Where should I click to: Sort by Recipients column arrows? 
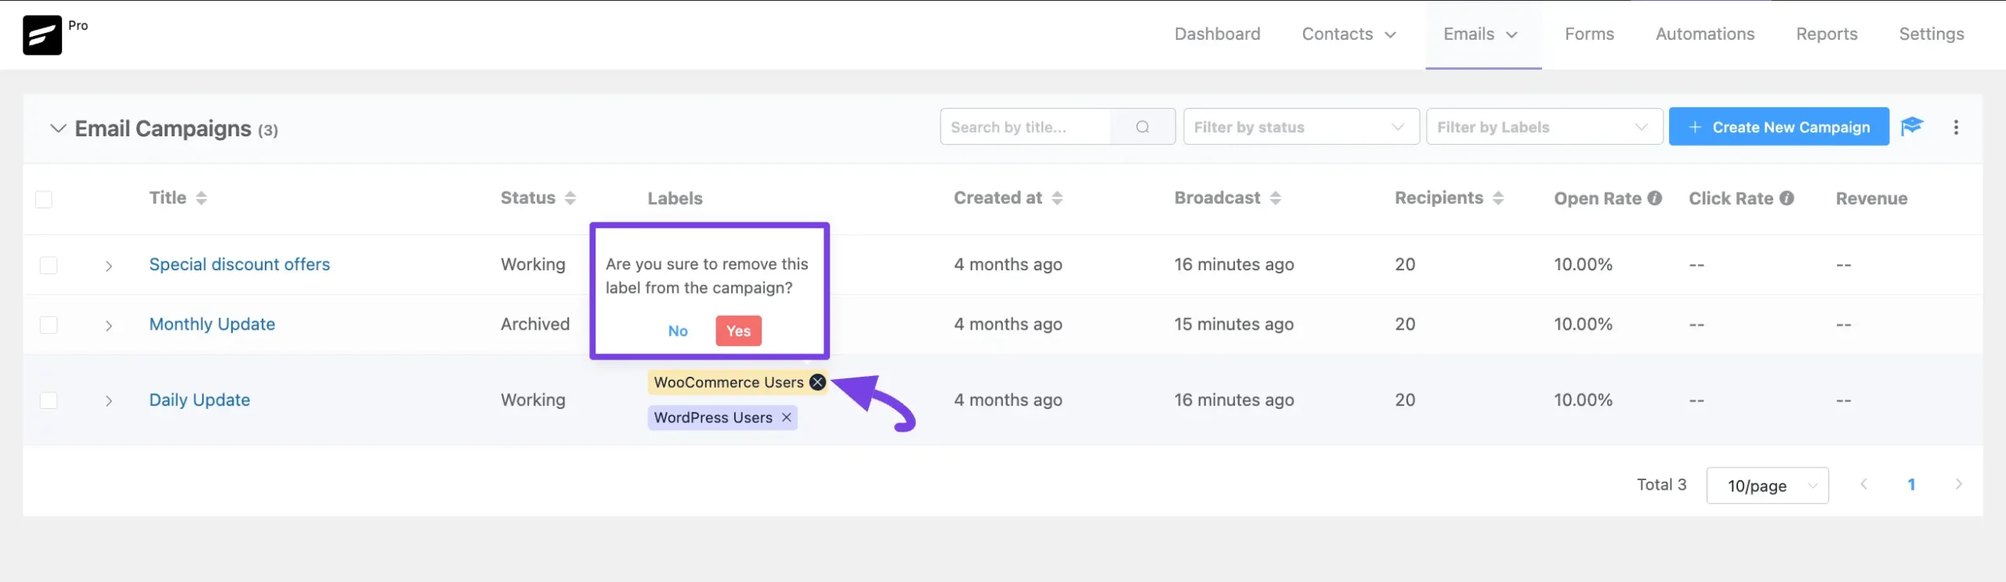coord(1498,198)
